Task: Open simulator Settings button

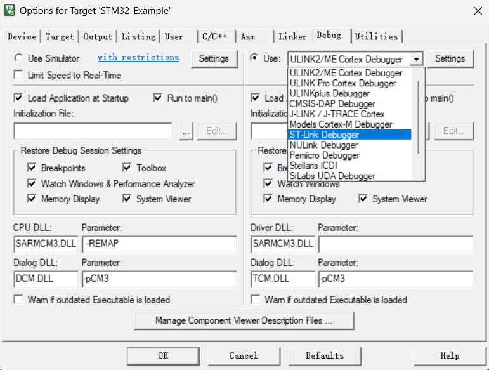Action: pos(214,58)
